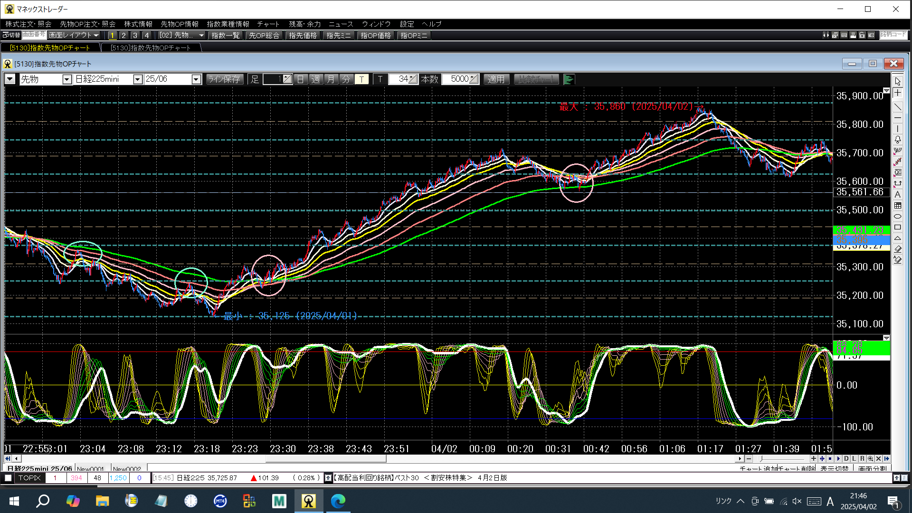Click the 銘柄コード input field
Viewport: 912px width, 513px height.
(x=893, y=35)
